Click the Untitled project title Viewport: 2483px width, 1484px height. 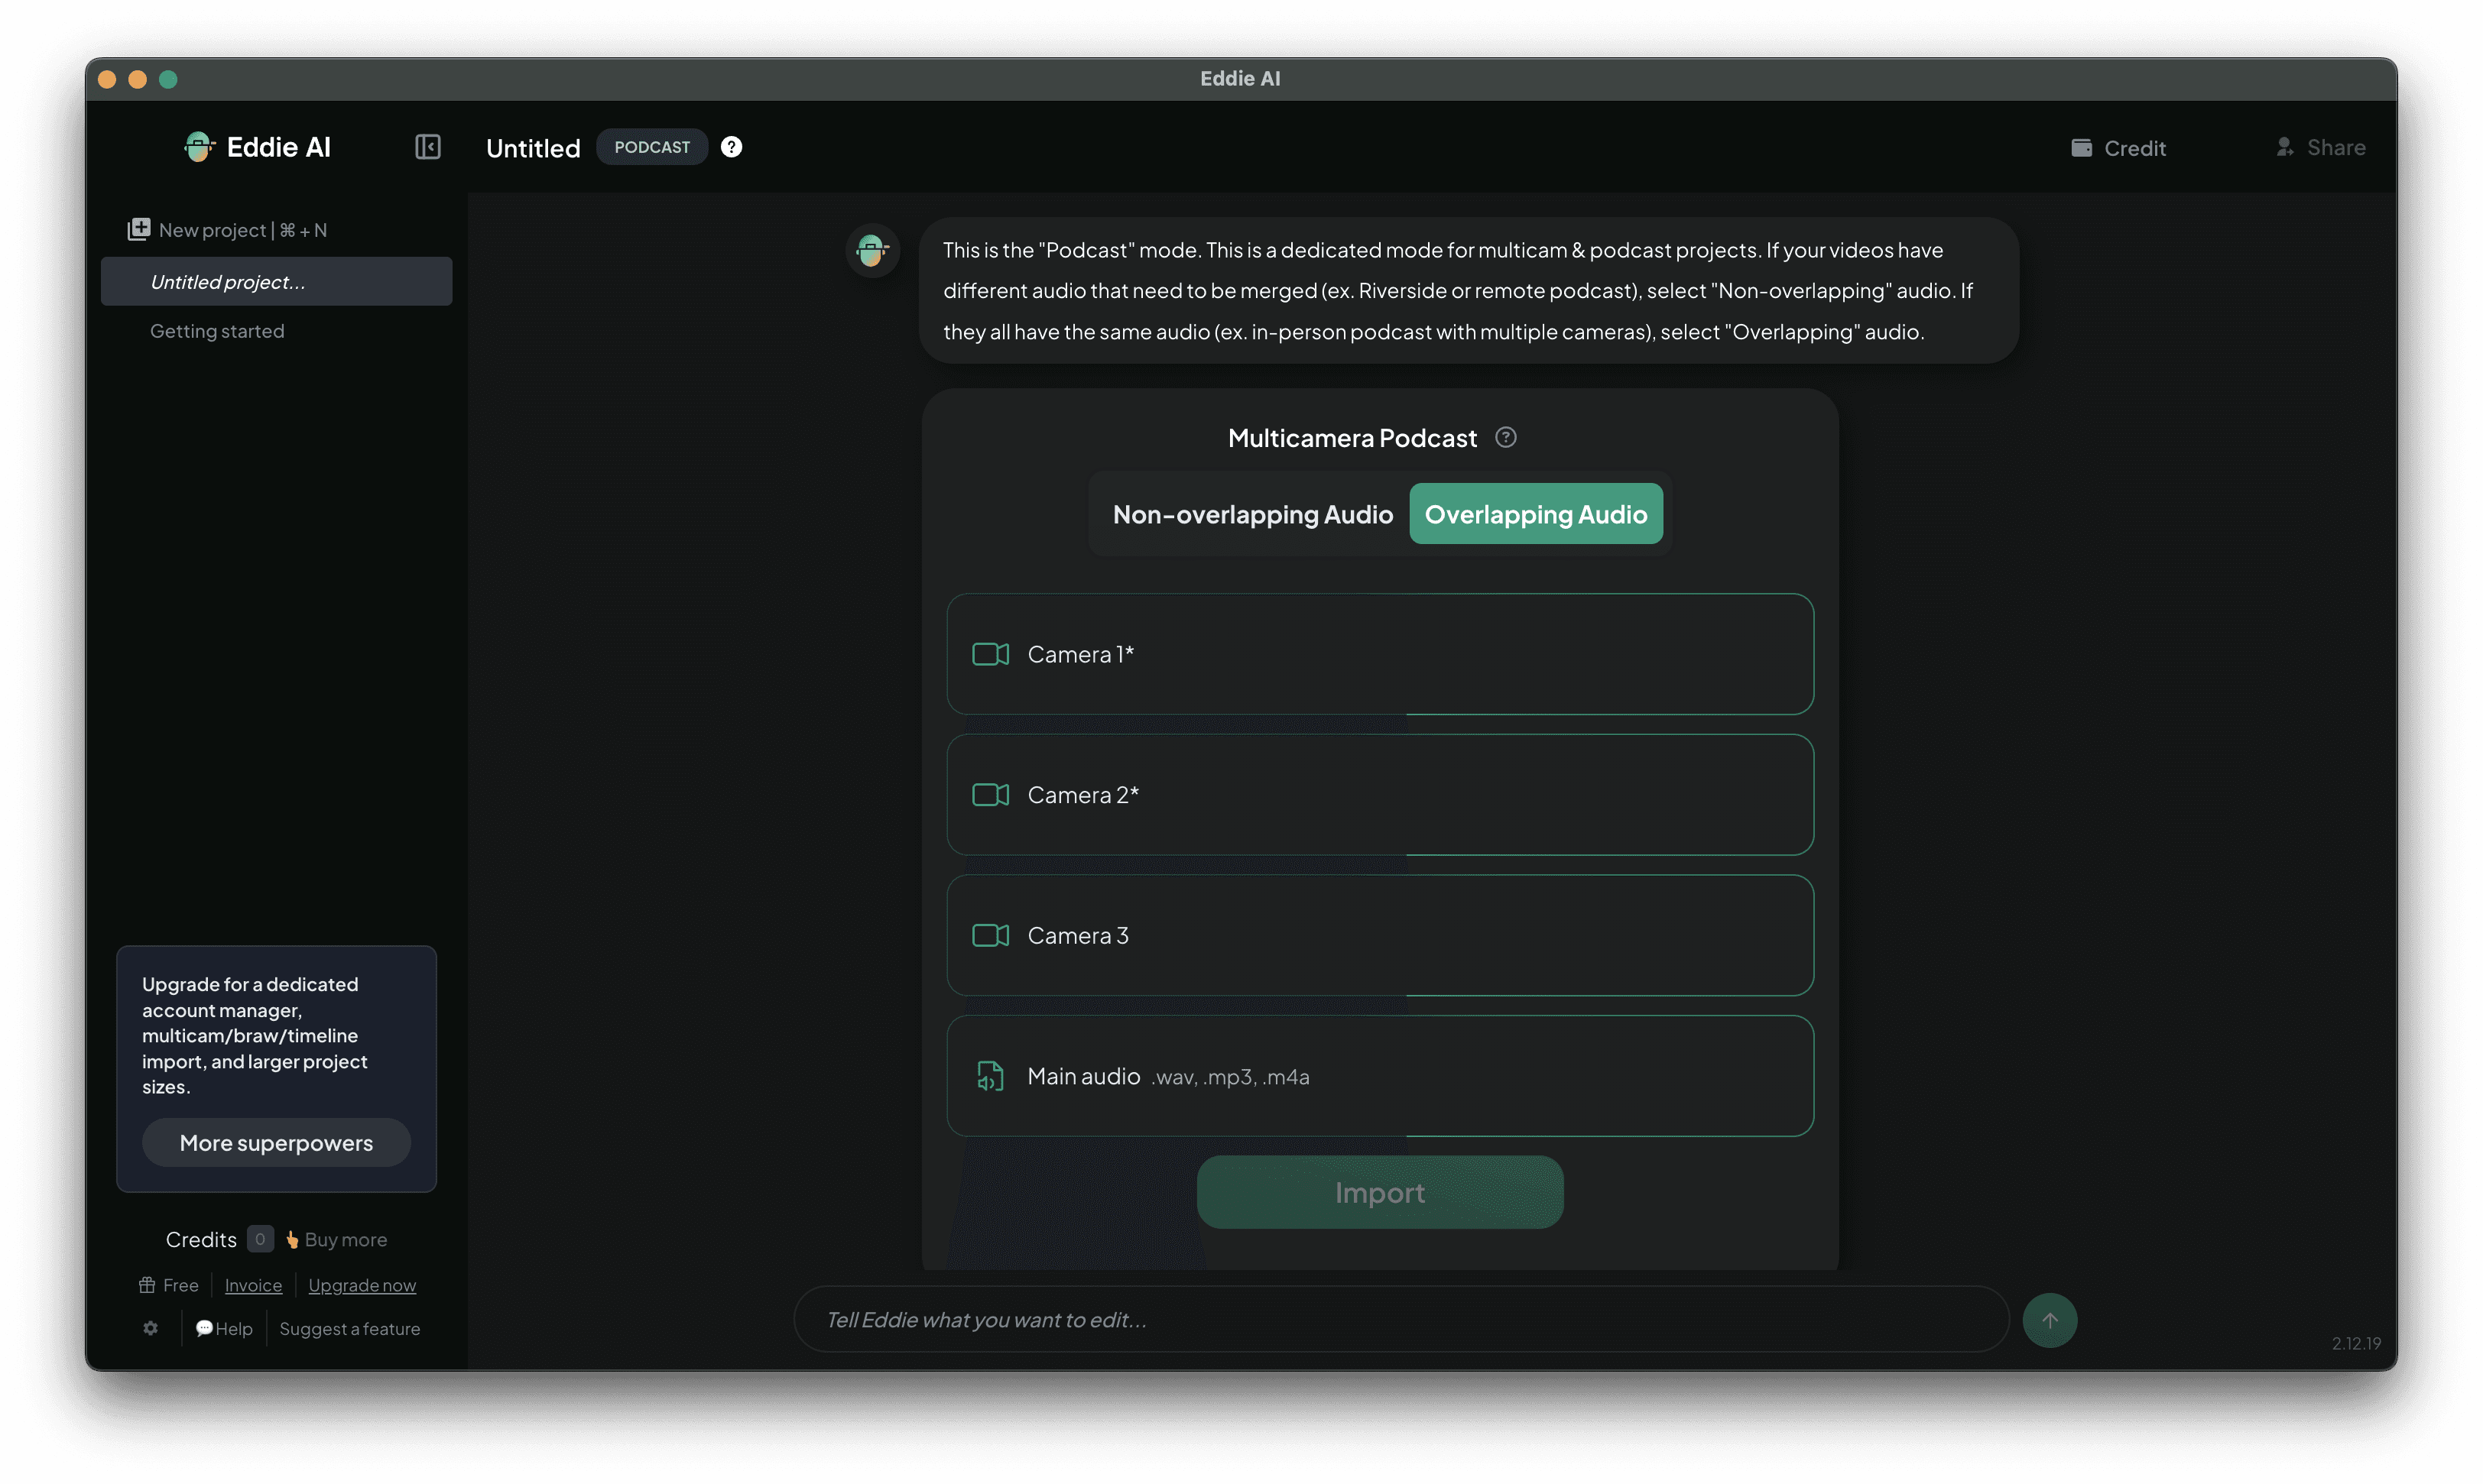[533, 148]
